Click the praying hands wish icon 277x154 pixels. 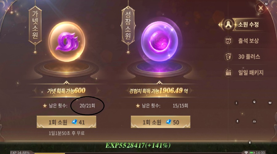pos(228,25)
